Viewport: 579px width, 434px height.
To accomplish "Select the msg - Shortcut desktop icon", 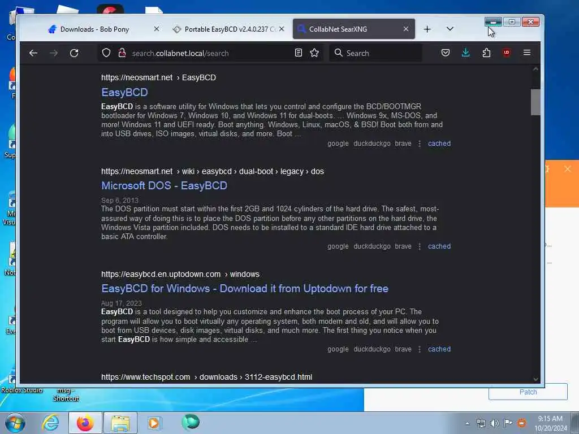I will (x=66, y=394).
